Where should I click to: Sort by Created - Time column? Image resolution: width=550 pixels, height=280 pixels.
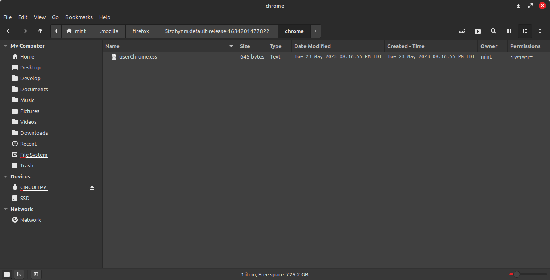431,46
